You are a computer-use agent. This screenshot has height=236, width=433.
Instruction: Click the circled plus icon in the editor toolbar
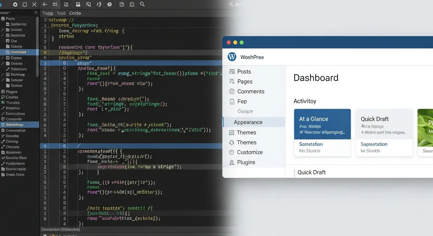[x=15, y=4]
